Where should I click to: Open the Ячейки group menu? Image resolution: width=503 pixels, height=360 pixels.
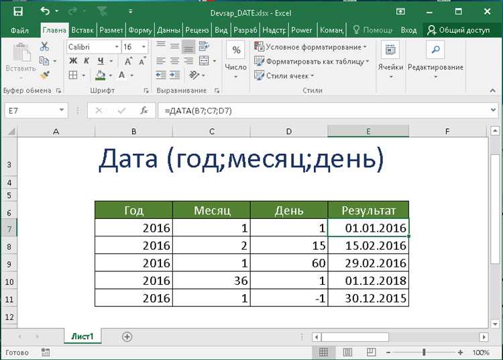(390, 59)
